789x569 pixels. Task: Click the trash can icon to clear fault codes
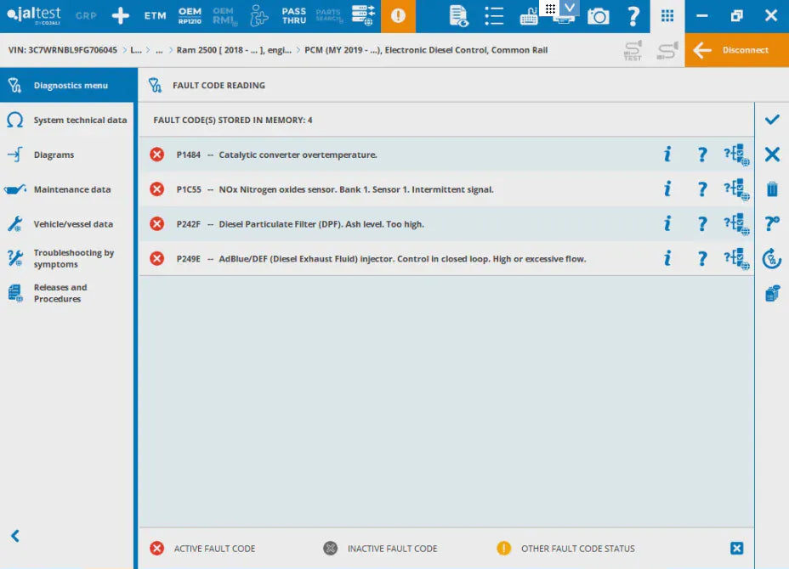coord(772,189)
